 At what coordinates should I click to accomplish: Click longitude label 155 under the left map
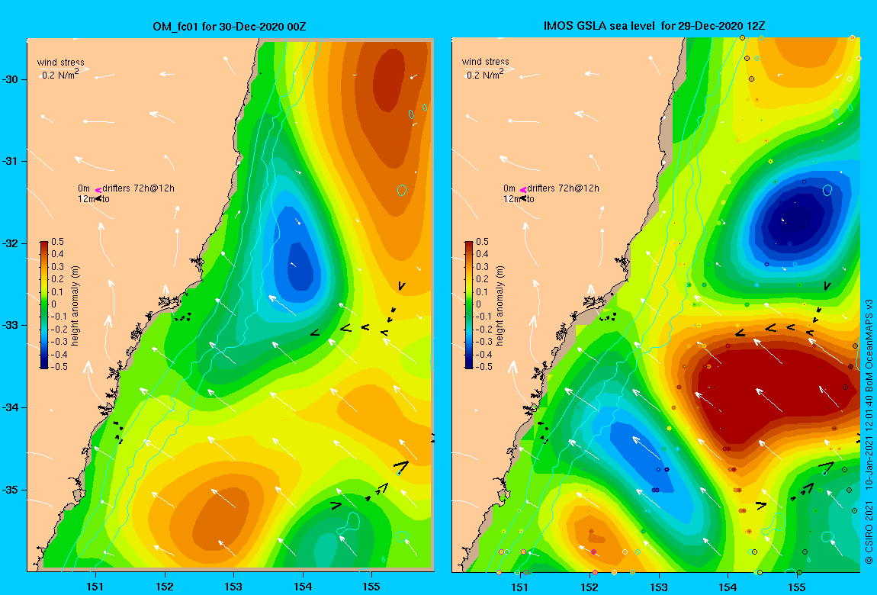tap(371, 587)
